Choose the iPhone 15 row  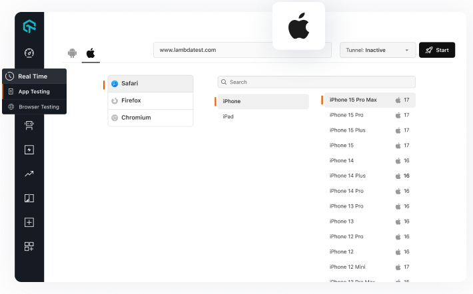[370, 146]
